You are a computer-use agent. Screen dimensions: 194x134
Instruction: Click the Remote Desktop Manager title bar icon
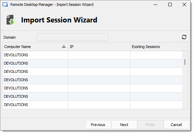tap(5, 4)
